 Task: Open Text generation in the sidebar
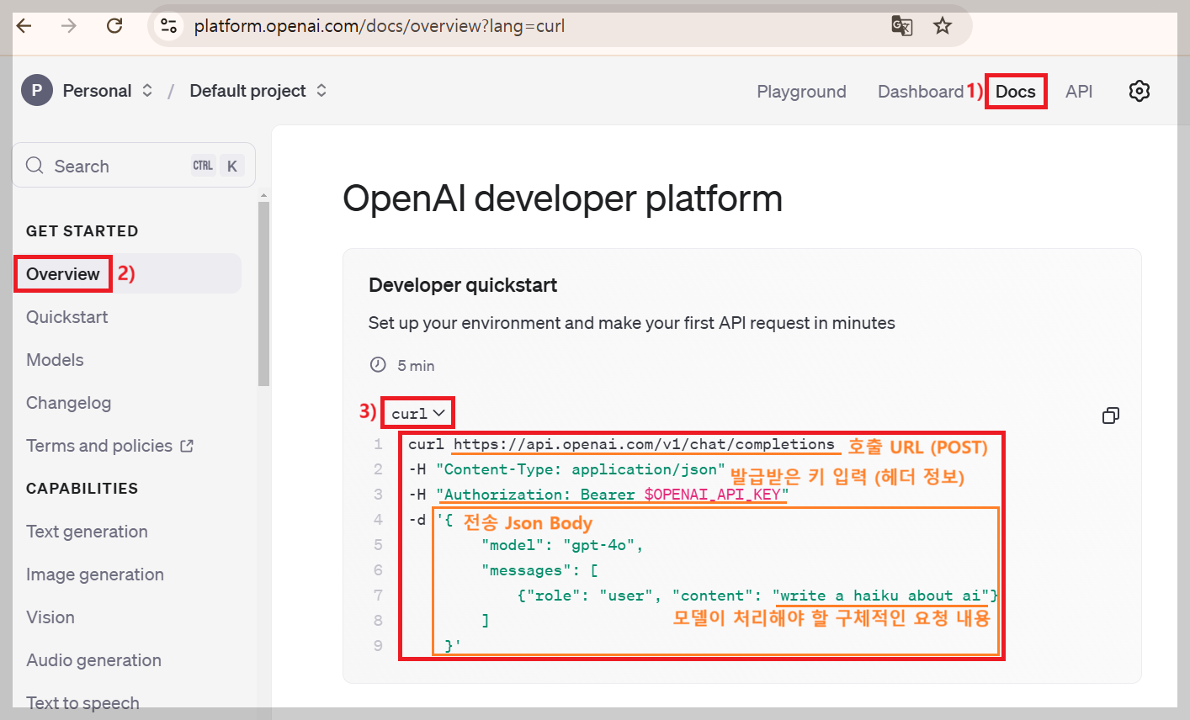coord(87,532)
